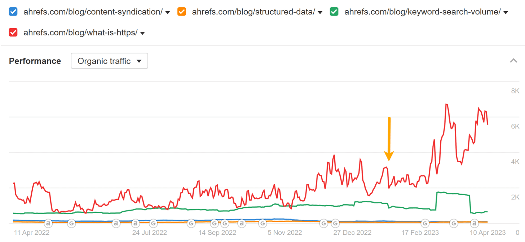Click the highest peak of the red traffic line
The image size is (525, 242).
[446, 104]
